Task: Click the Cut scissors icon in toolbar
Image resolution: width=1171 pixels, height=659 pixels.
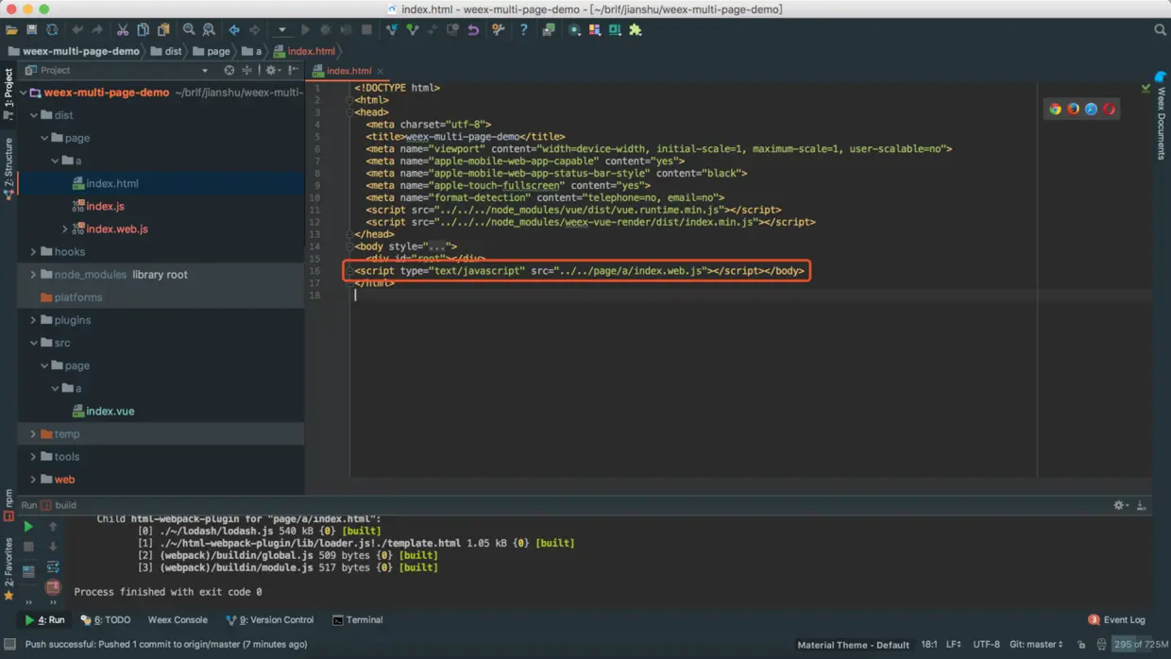Action: tap(123, 30)
